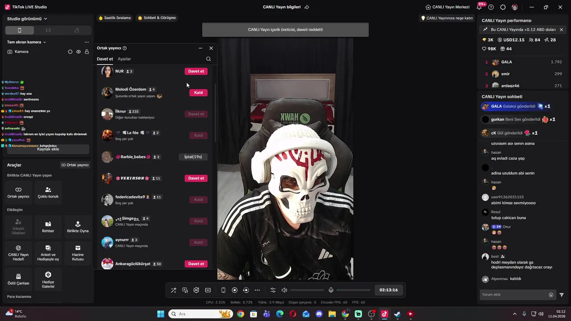The image size is (571, 321).
Task: Open the Birlikte Oyna tool tile
Action: (78, 226)
